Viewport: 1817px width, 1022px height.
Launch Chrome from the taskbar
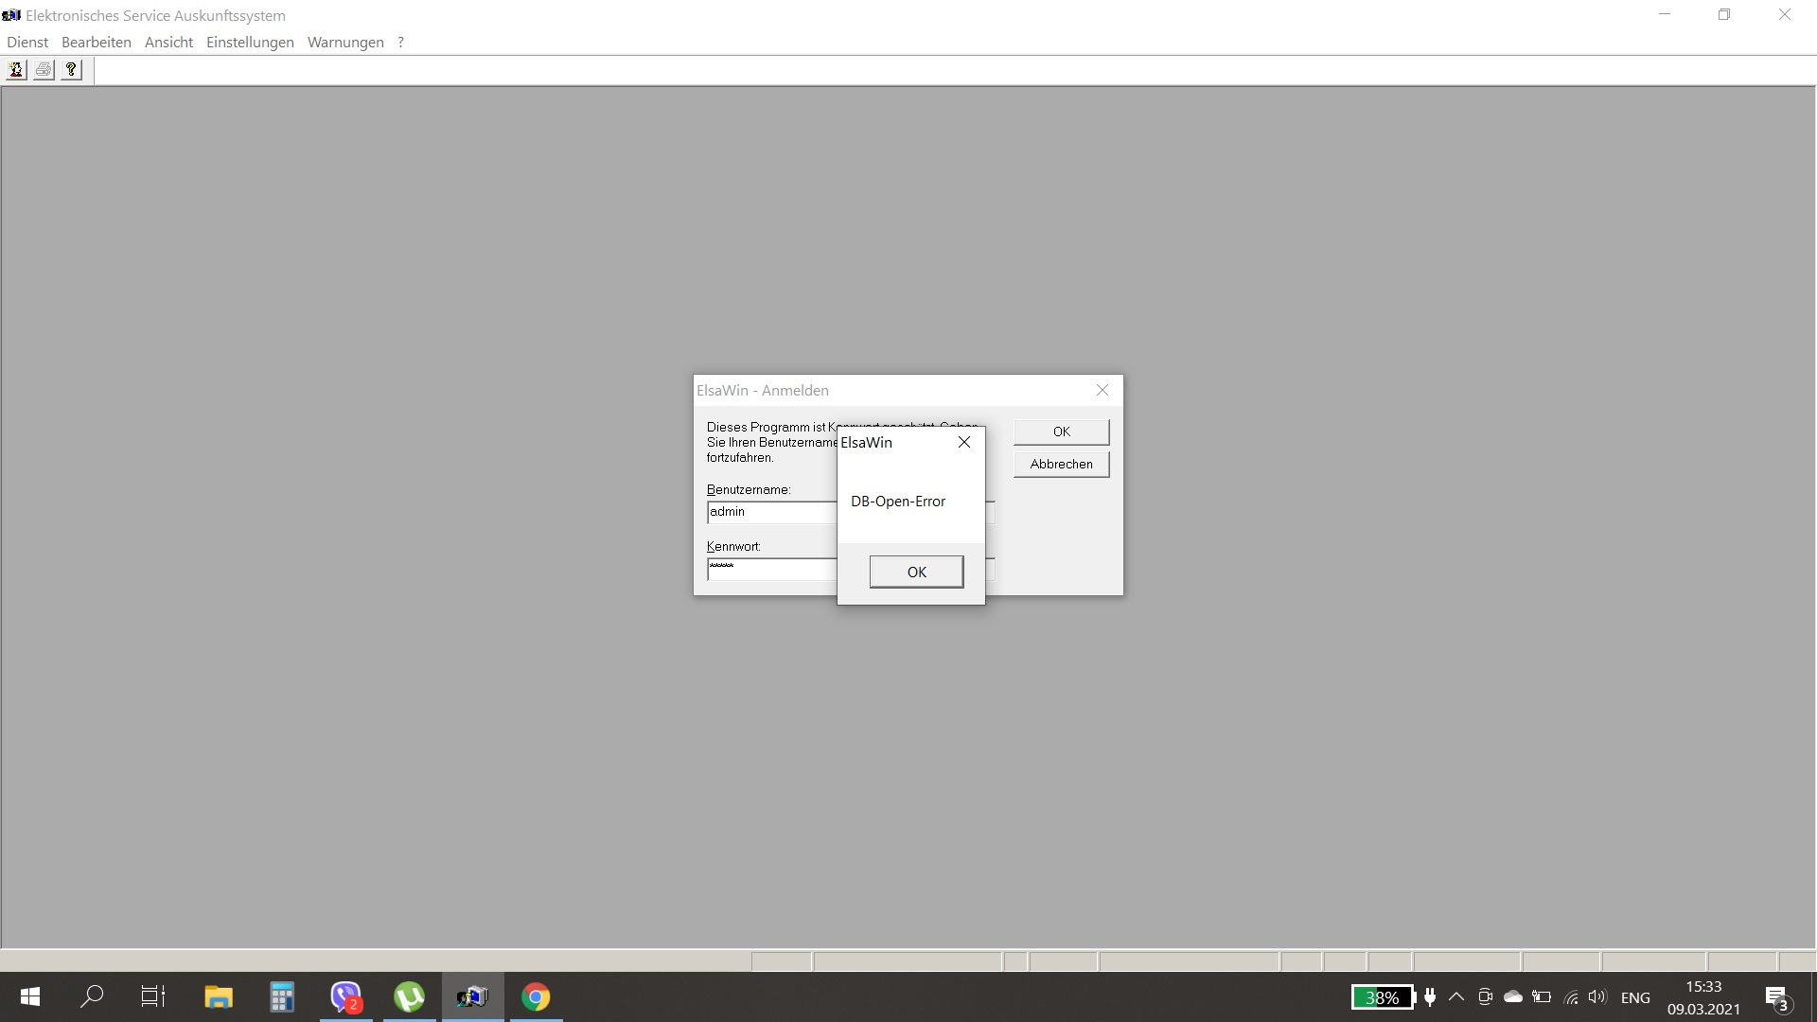[536, 996]
